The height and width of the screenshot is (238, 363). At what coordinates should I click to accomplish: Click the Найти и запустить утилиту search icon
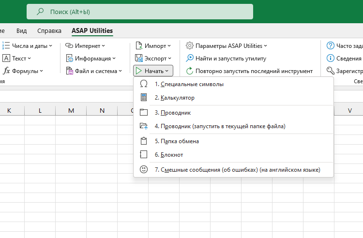click(190, 58)
